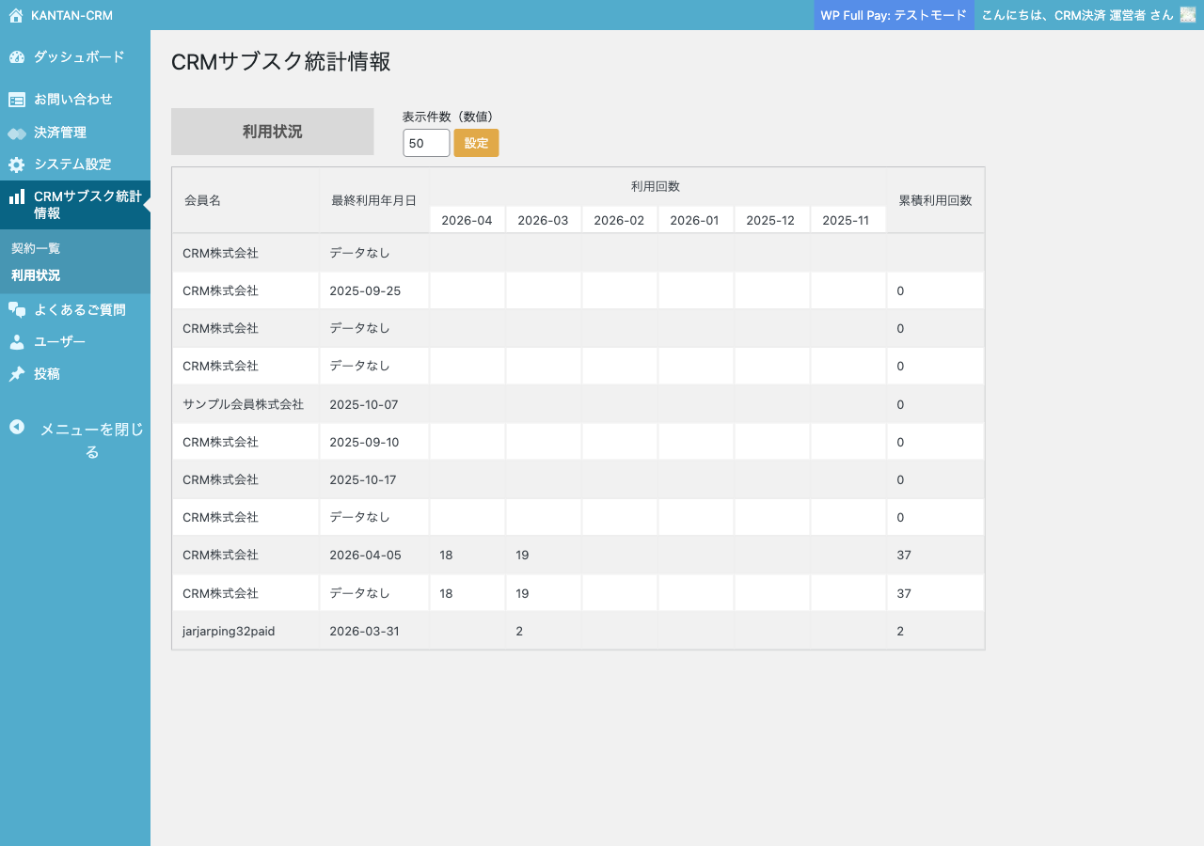Click the 投稿 pushpin icon

pyautogui.click(x=17, y=374)
